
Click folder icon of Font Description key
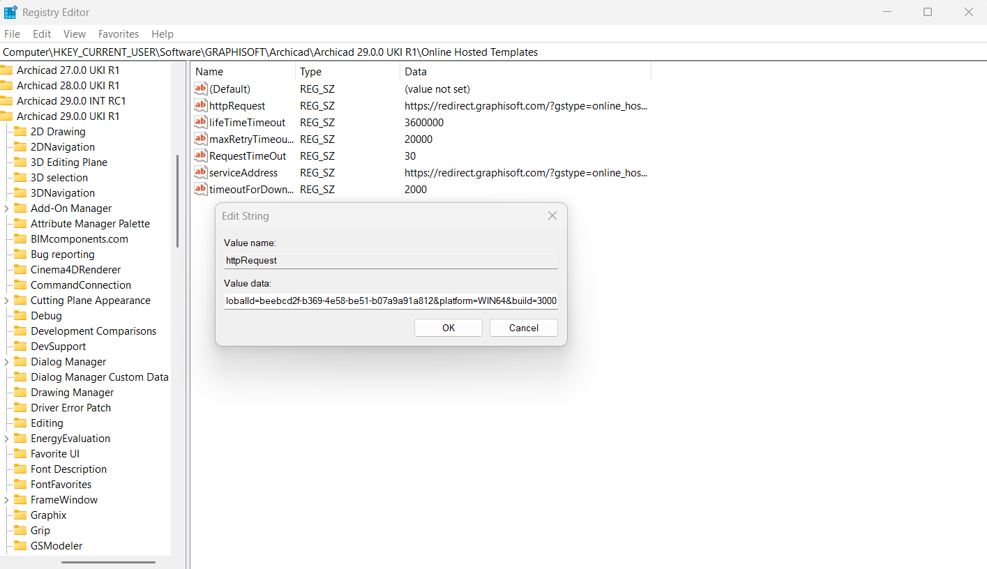[x=20, y=469]
